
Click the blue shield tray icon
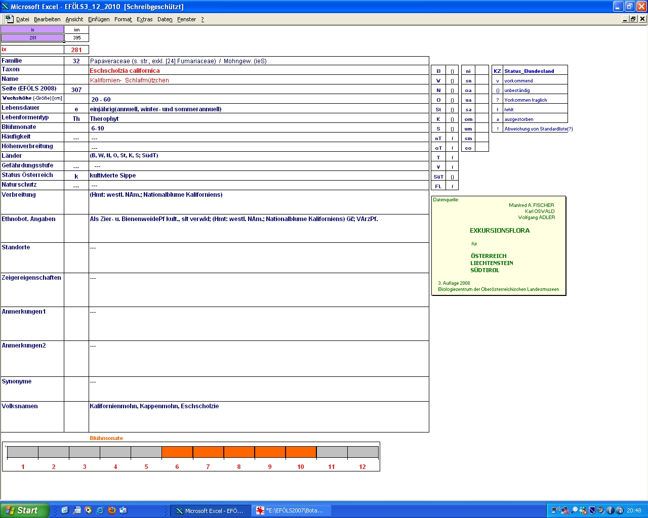[x=592, y=510]
